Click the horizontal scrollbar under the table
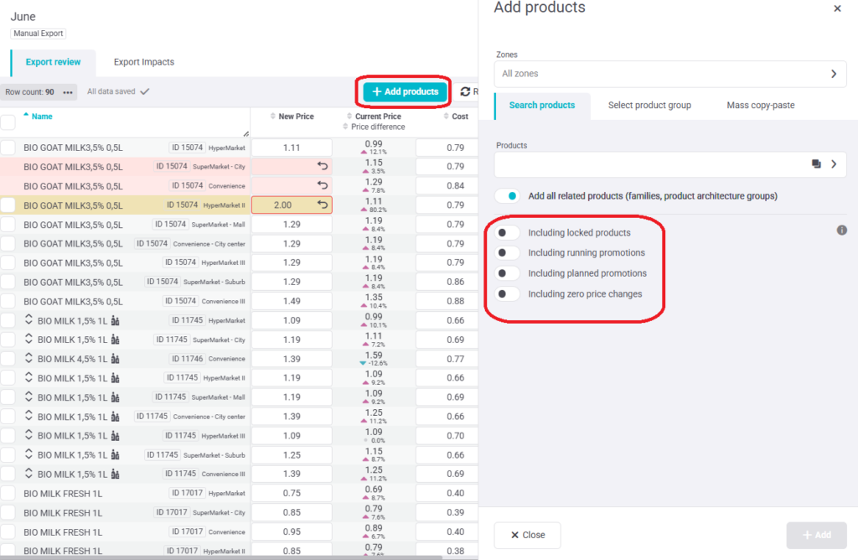The image size is (858, 560). [221, 557]
